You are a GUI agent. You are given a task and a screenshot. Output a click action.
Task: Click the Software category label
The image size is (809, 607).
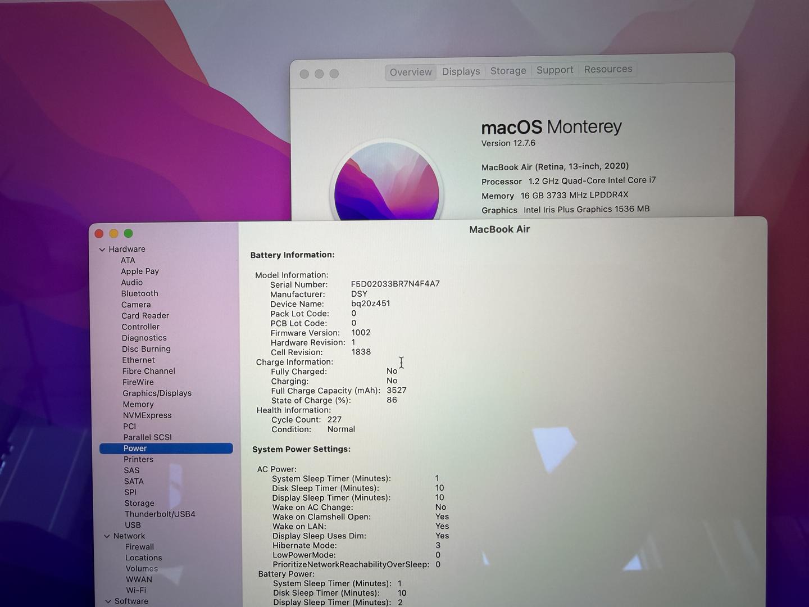131,601
